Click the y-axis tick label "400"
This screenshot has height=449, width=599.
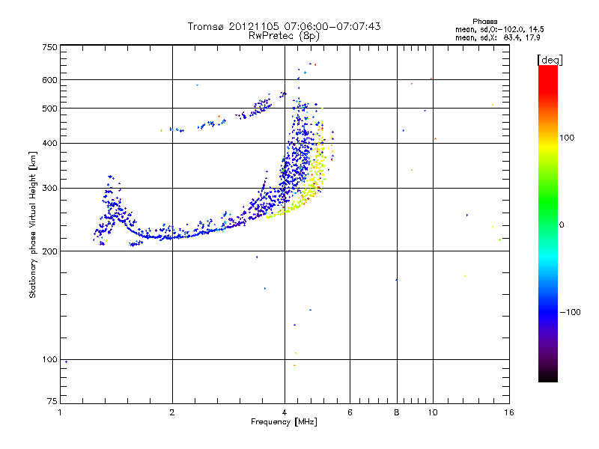50,143
